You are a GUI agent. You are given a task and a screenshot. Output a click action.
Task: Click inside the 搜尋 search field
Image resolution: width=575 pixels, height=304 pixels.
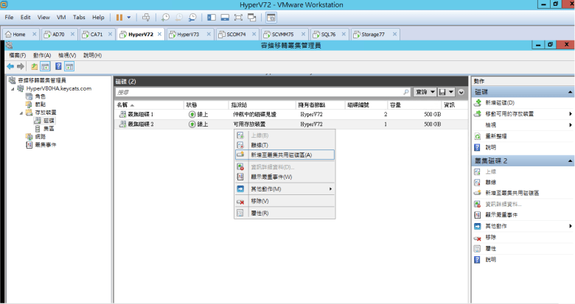click(258, 92)
